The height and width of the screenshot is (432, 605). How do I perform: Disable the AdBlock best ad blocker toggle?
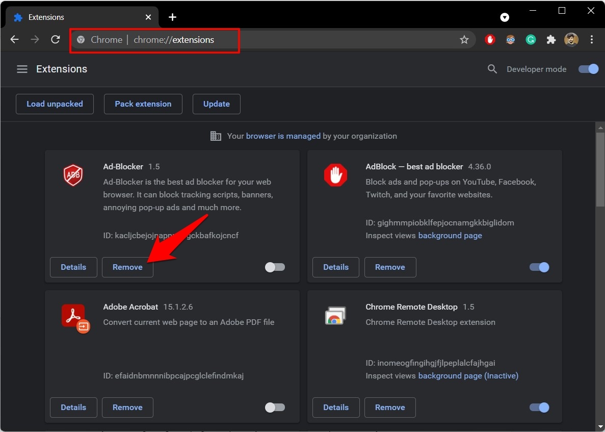539,267
